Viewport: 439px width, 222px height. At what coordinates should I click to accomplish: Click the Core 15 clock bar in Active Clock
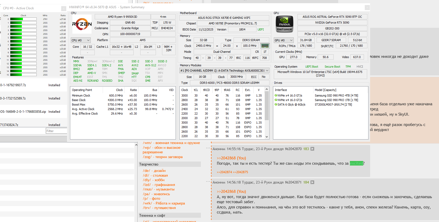coord(23,75)
